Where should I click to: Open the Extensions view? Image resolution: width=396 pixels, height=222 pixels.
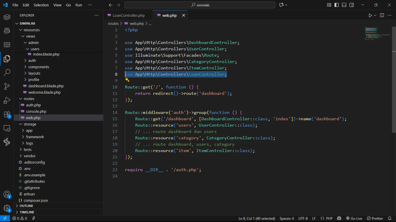click(x=7, y=114)
